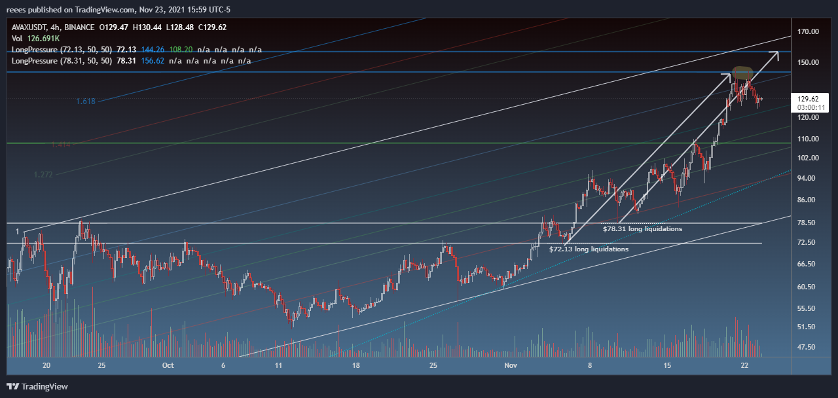
Task: Click the 60.50 price axis label
Action: click(807, 287)
